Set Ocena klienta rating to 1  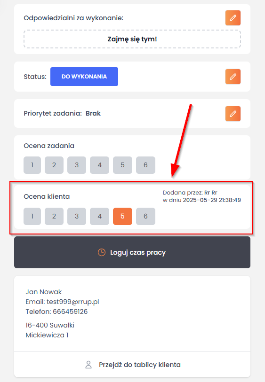(x=32, y=216)
